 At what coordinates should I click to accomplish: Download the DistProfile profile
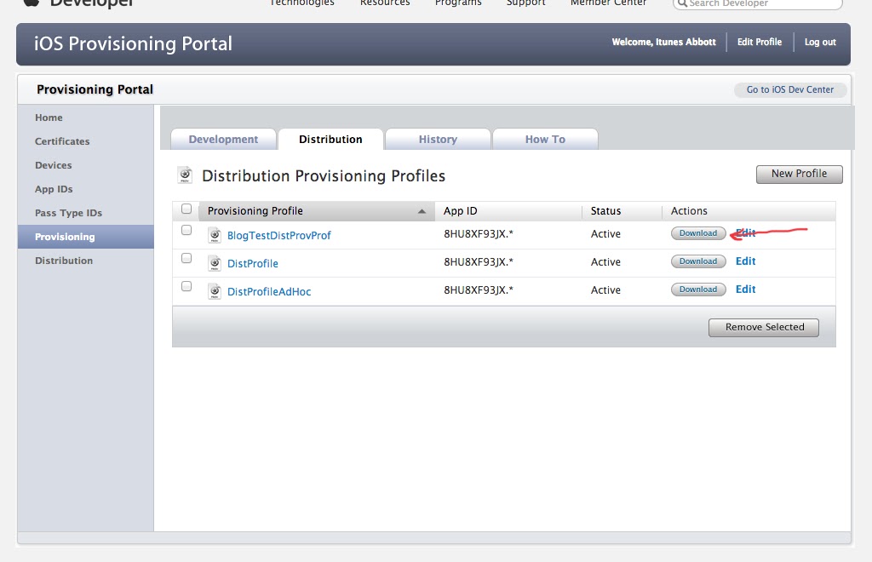(698, 261)
